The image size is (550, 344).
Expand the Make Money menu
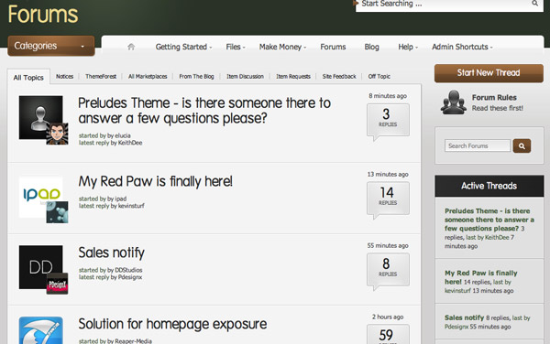tap(282, 47)
